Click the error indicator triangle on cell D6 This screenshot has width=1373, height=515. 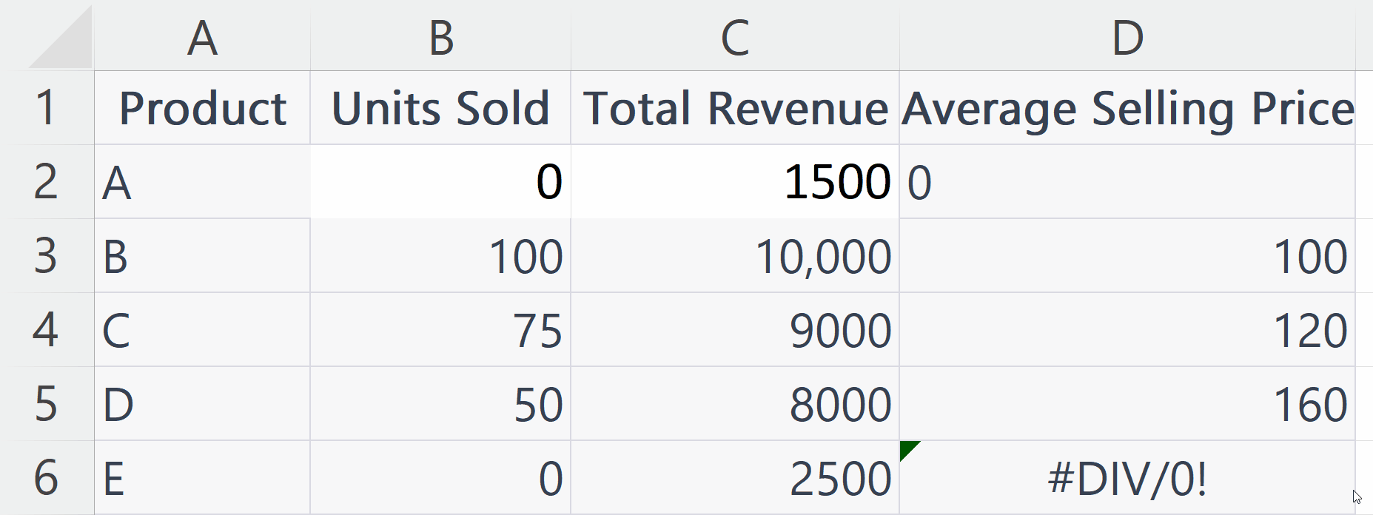click(x=909, y=450)
